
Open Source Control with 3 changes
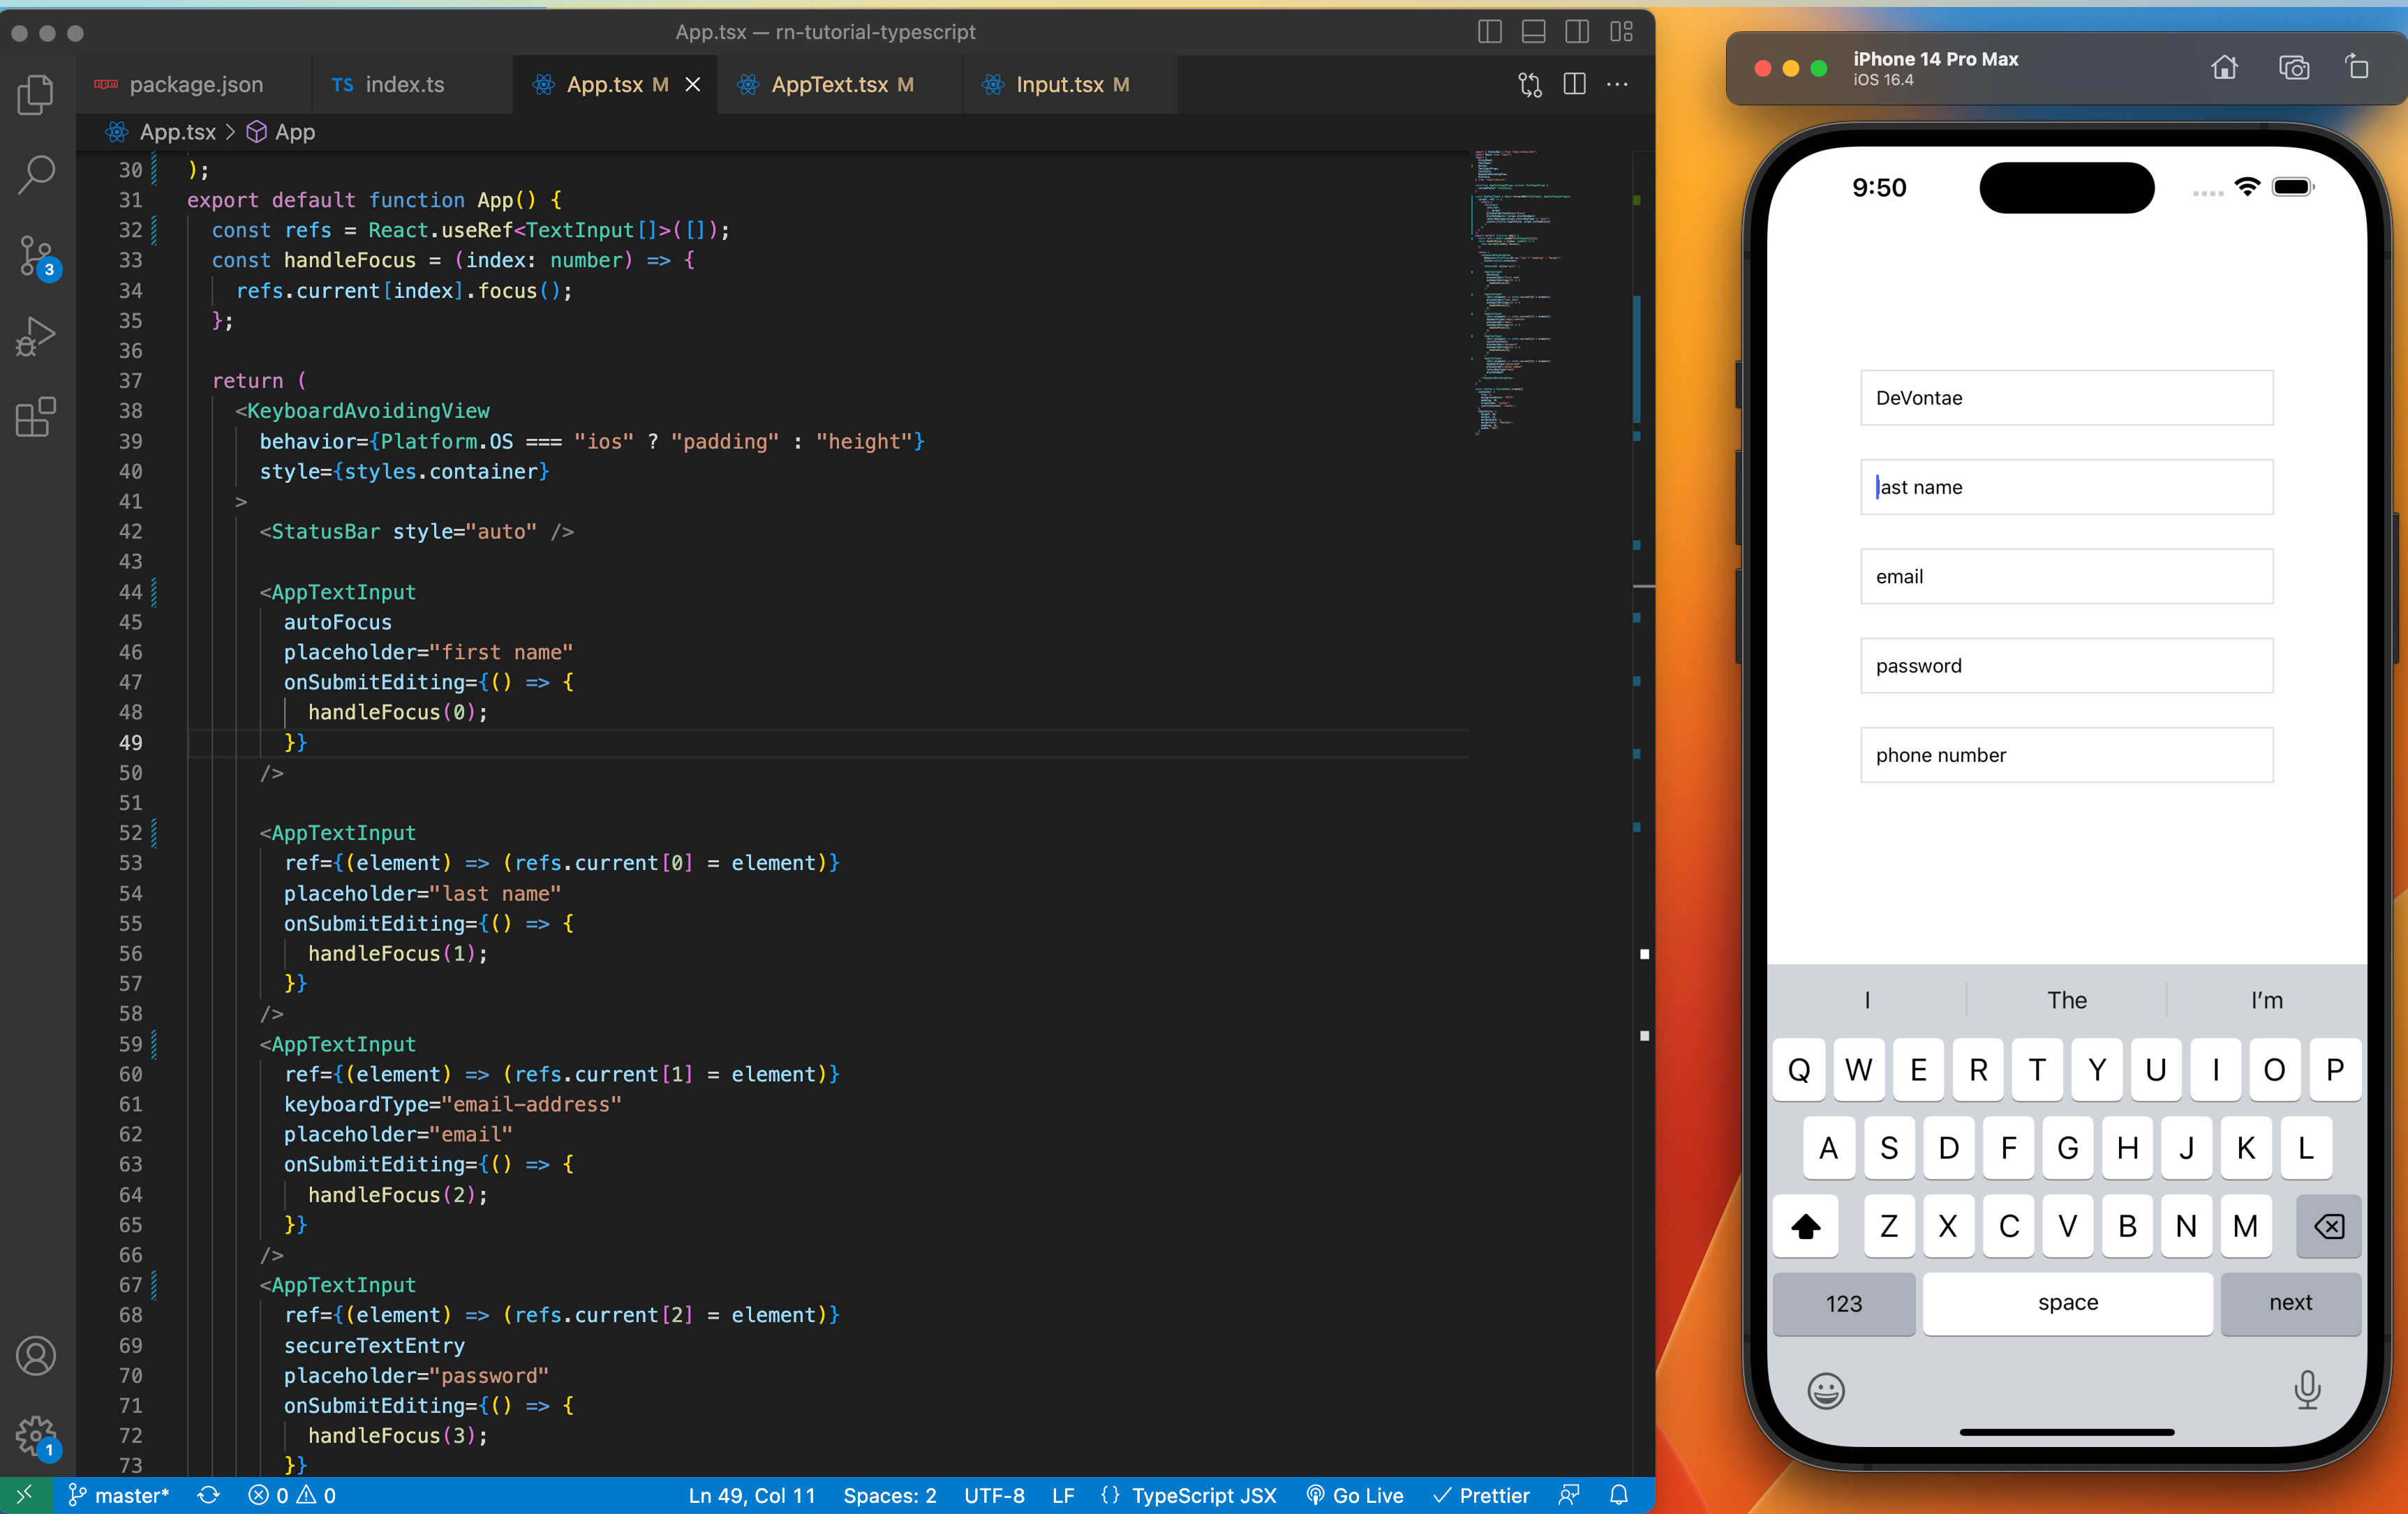(x=36, y=255)
